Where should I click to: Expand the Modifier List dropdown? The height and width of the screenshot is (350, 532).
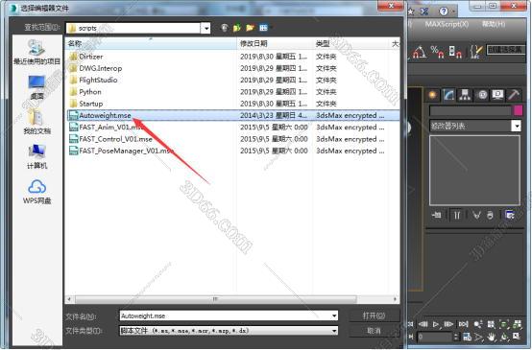516,126
